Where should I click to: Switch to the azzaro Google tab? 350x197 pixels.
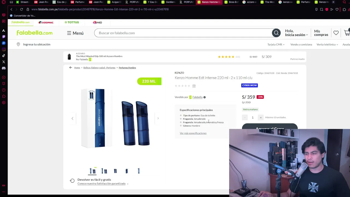(249, 2)
